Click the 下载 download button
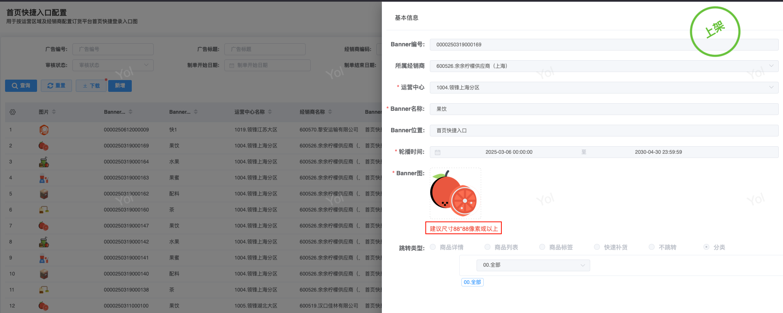Image resolution: width=783 pixels, height=313 pixels. [91, 86]
